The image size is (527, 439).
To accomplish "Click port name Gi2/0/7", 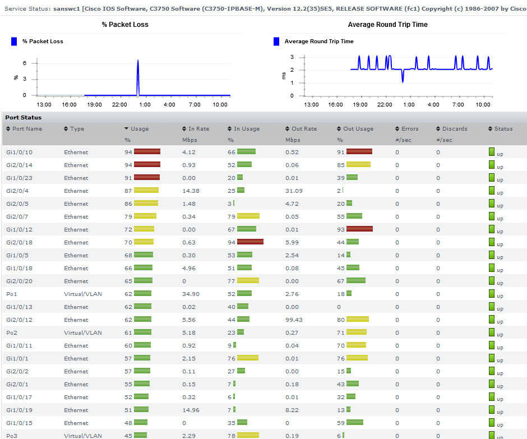I will pos(17,217).
